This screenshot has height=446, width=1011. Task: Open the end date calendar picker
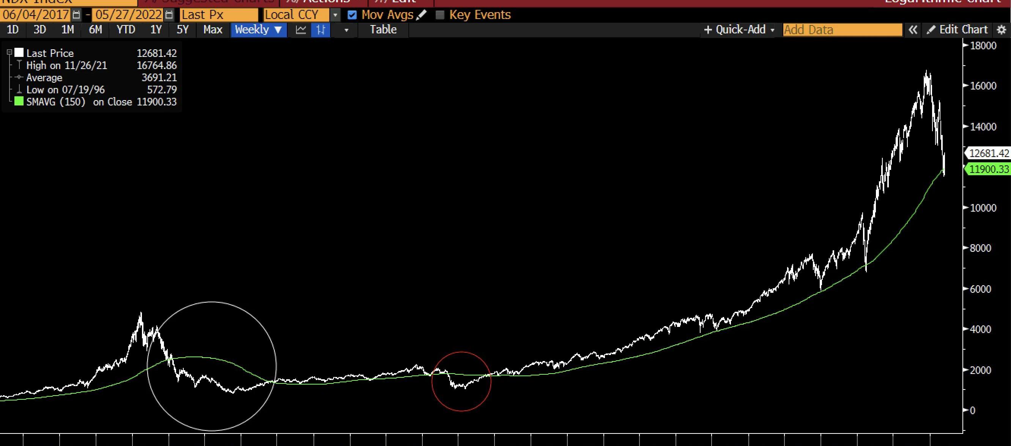click(x=169, y=15)
